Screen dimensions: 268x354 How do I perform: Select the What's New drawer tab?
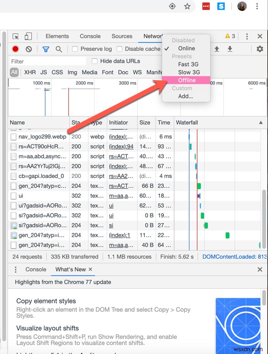(70, 269)
